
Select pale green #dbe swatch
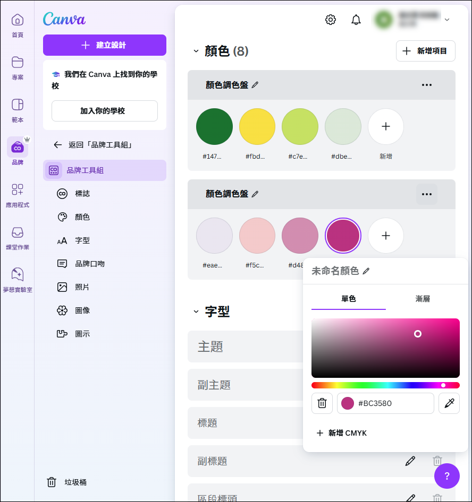(343, 126)
